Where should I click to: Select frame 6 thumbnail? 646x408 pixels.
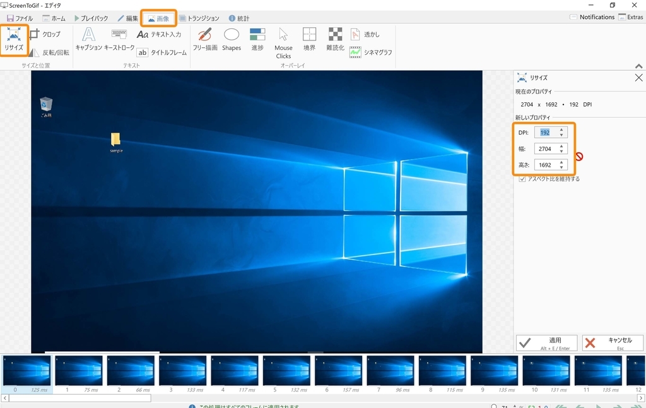[x=338, y=371]
